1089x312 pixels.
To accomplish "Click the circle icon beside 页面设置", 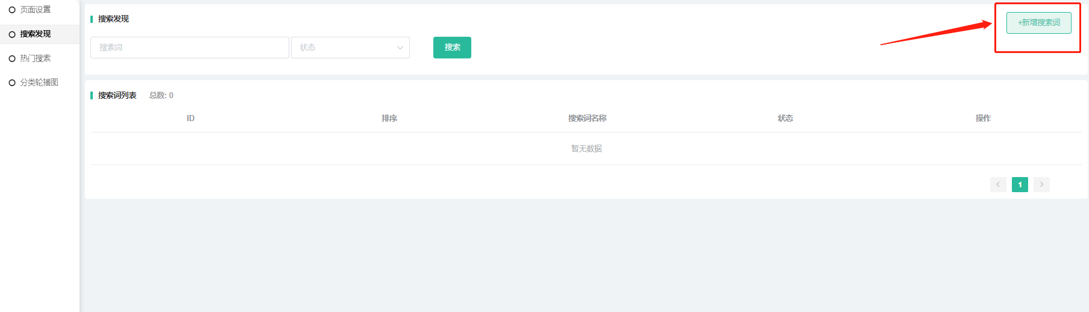I will (x=12, y=10).
